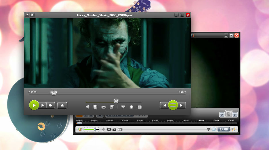
Task: Close the background player window
Action: point(237,35)
